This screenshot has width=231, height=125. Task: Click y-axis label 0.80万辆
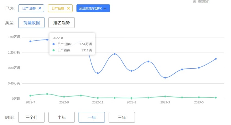pos(14,68)
